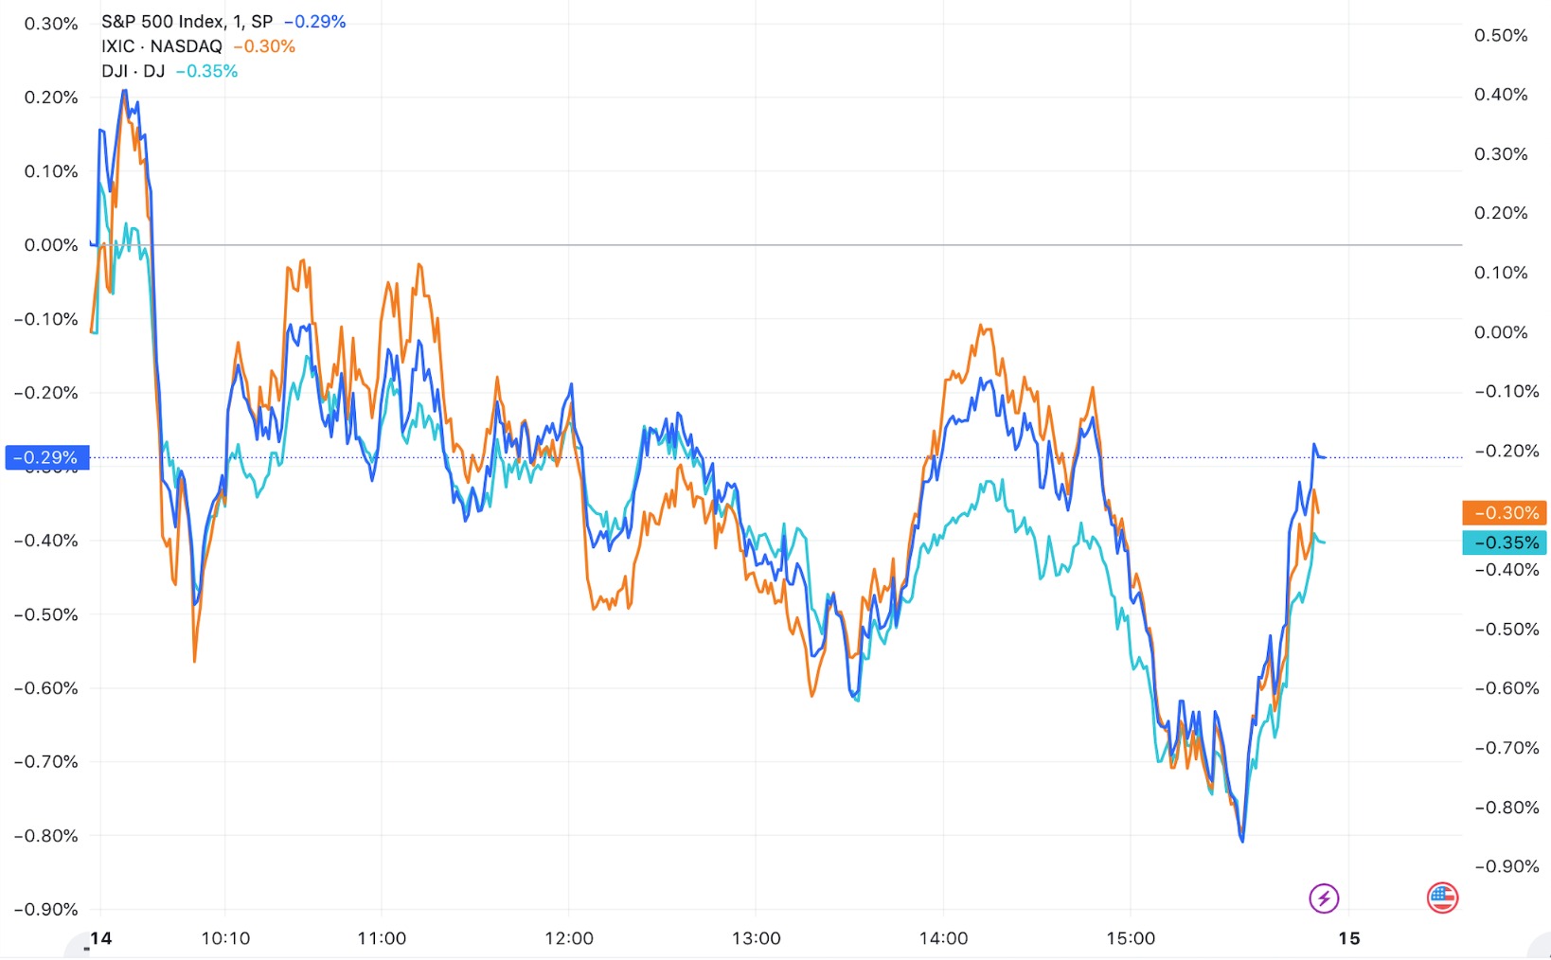Click the S&P legend -0.29% value
The width and height of the screenshot is (1551, 960).
click(315, 22)
